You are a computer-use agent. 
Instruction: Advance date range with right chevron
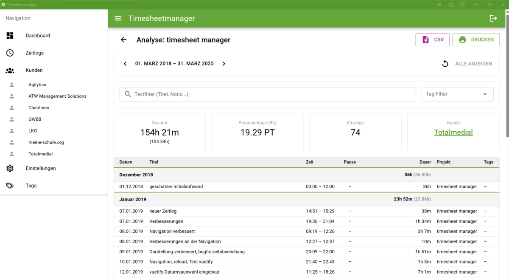pyautogui.click(x=224, y=64)
